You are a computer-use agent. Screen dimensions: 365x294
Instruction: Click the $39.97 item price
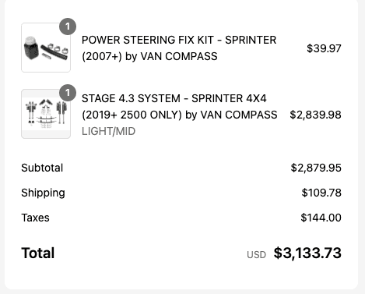(x=324, y=48)
